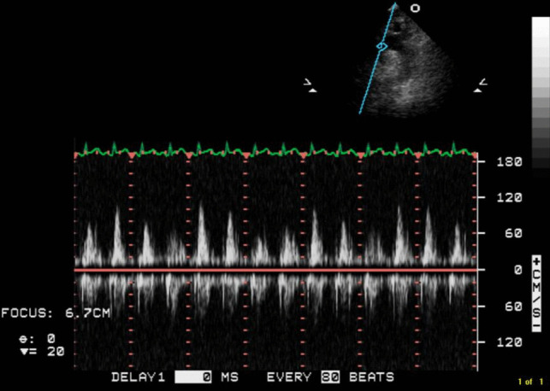The height and width of the screenshot is (391, 550).
Task: Click the lower 60 velocity scale label
Action: point(513,306)
